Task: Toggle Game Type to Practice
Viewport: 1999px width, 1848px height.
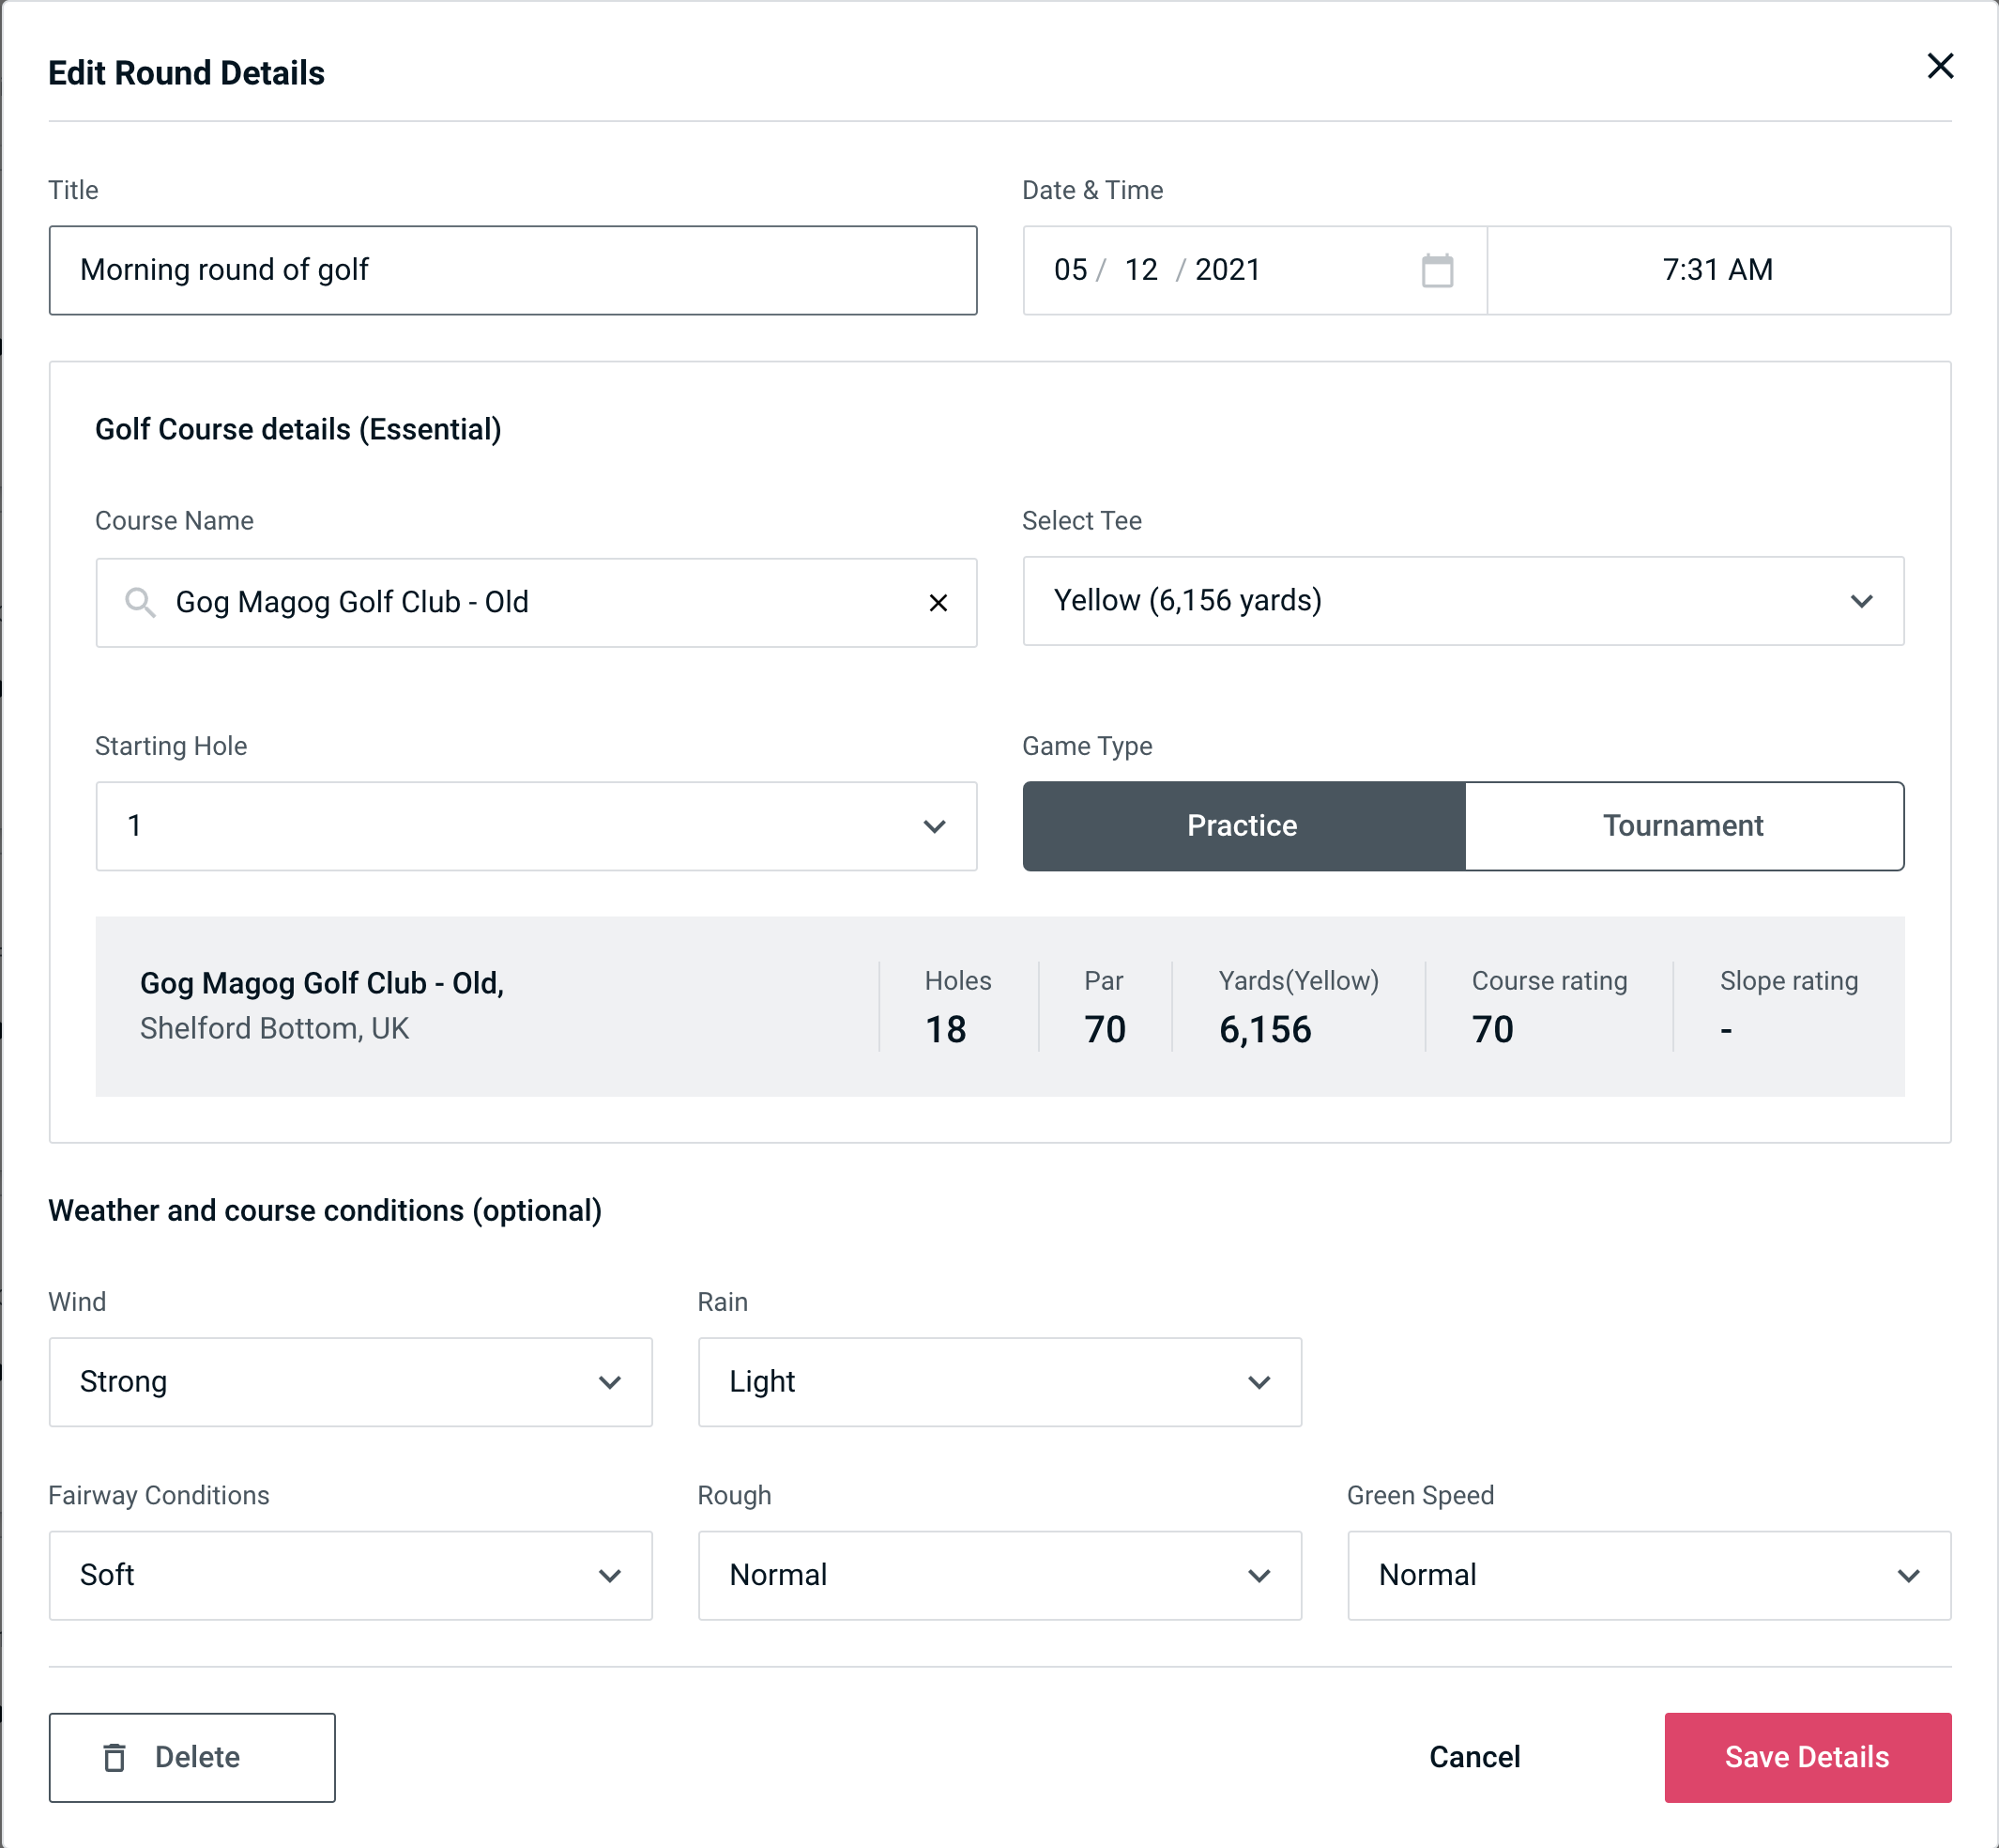Action: tap(1242, 825)
